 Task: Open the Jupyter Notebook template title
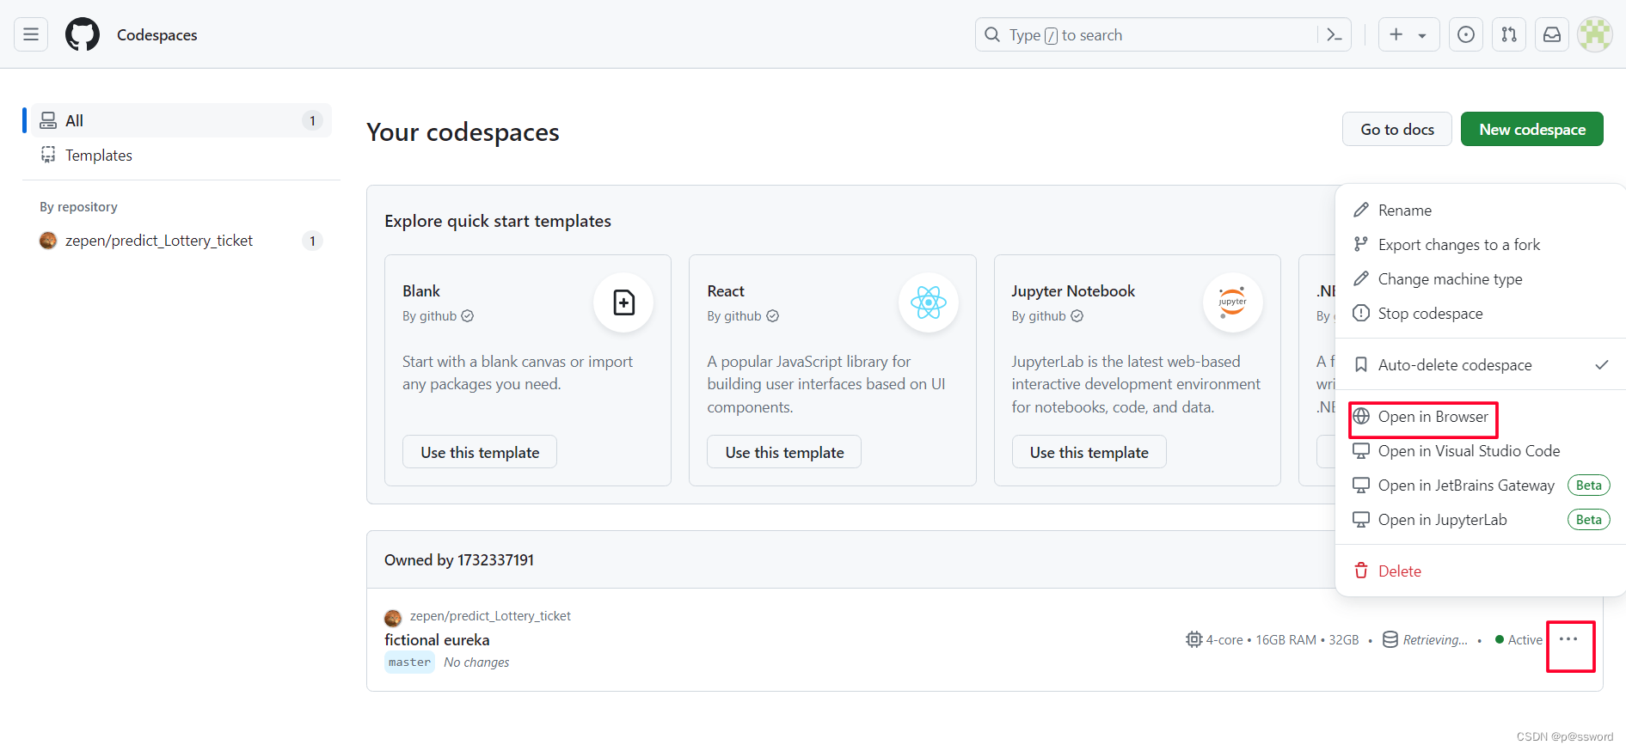point(1073,291)
